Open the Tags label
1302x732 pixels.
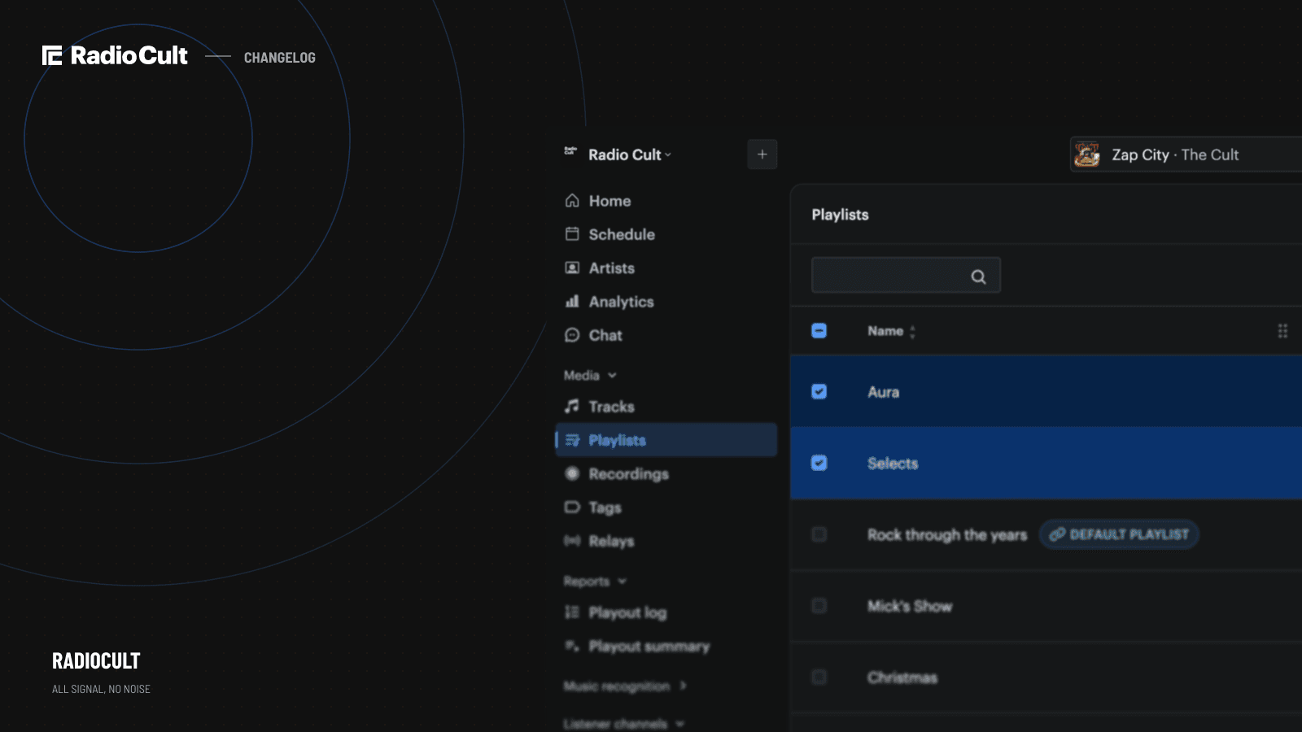[x=605, y=508]
